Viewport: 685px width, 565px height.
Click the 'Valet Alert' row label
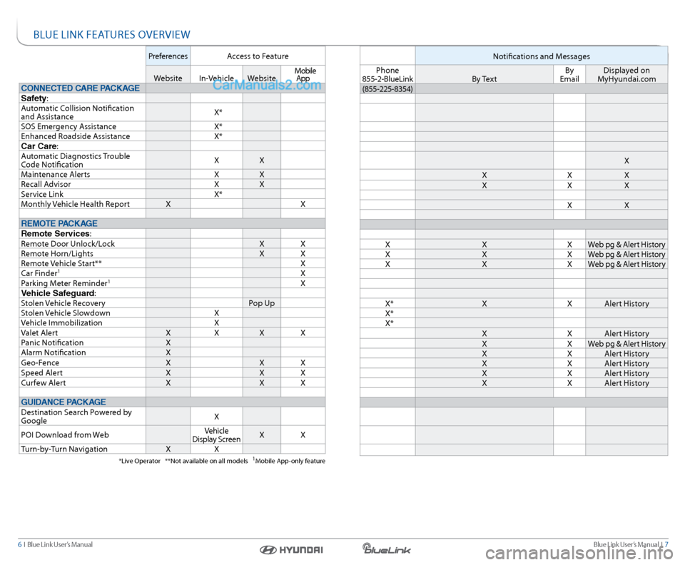pyautogui.click(x=39, y=333)
